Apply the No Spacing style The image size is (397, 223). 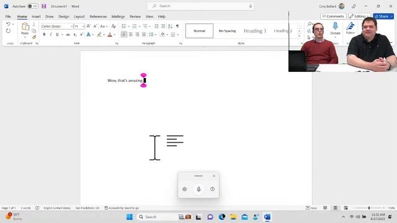[228, 31]
